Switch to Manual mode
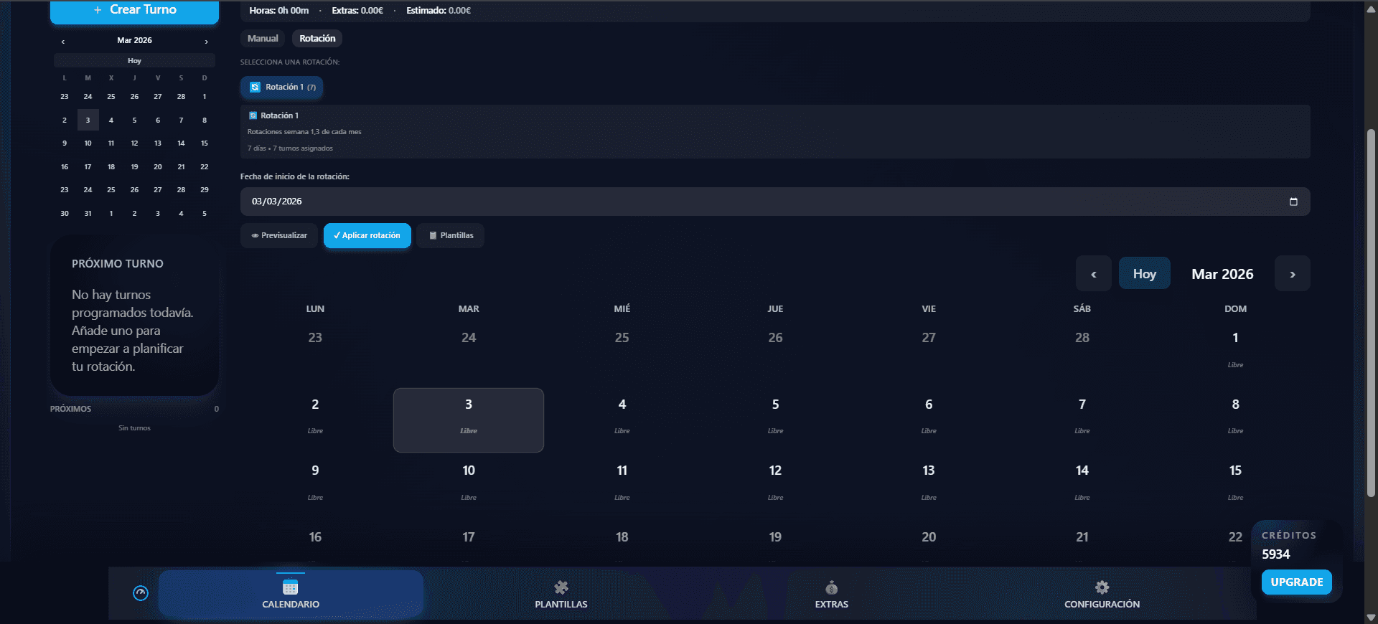Image resolution: width=1378 pixels, height=624 pixels. (263, 39)
